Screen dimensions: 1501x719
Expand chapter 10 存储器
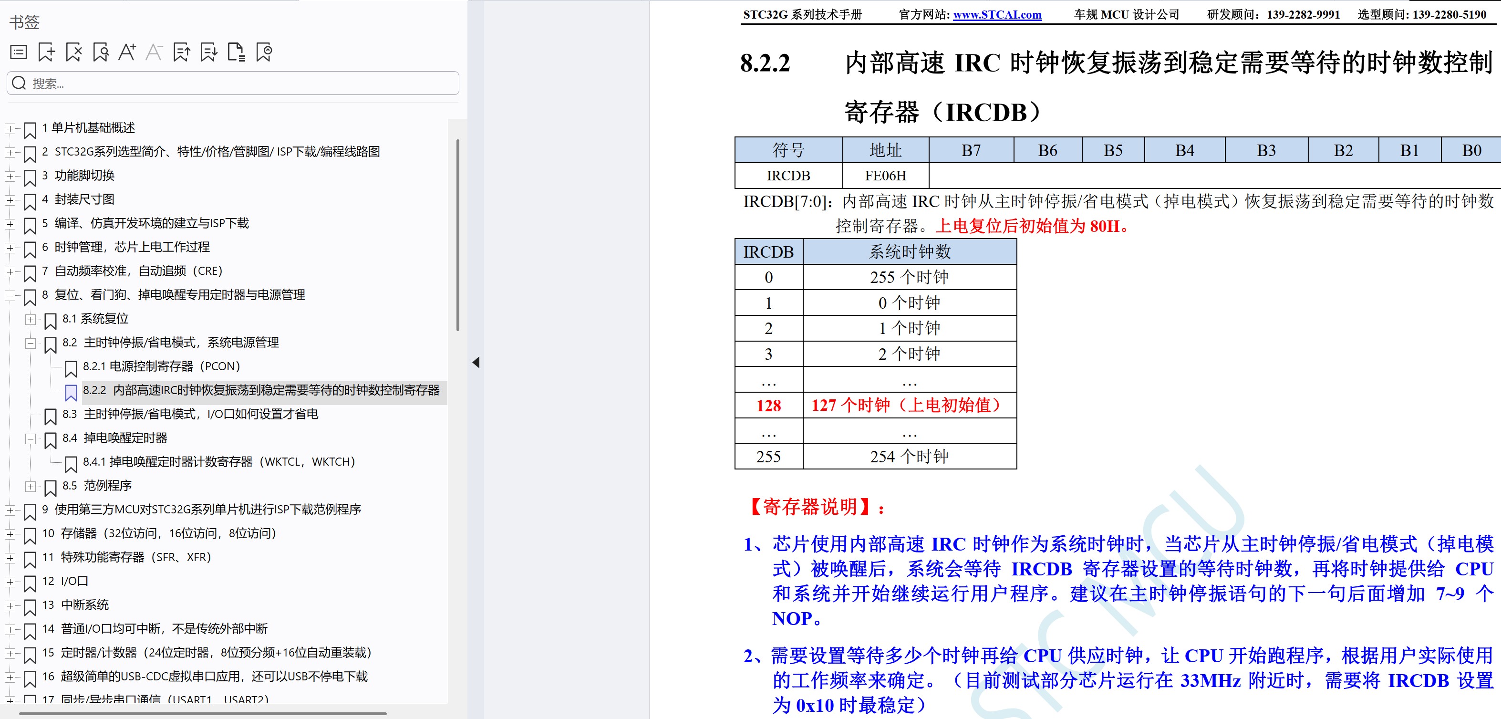pyautogui.click(x=10, y=534)
